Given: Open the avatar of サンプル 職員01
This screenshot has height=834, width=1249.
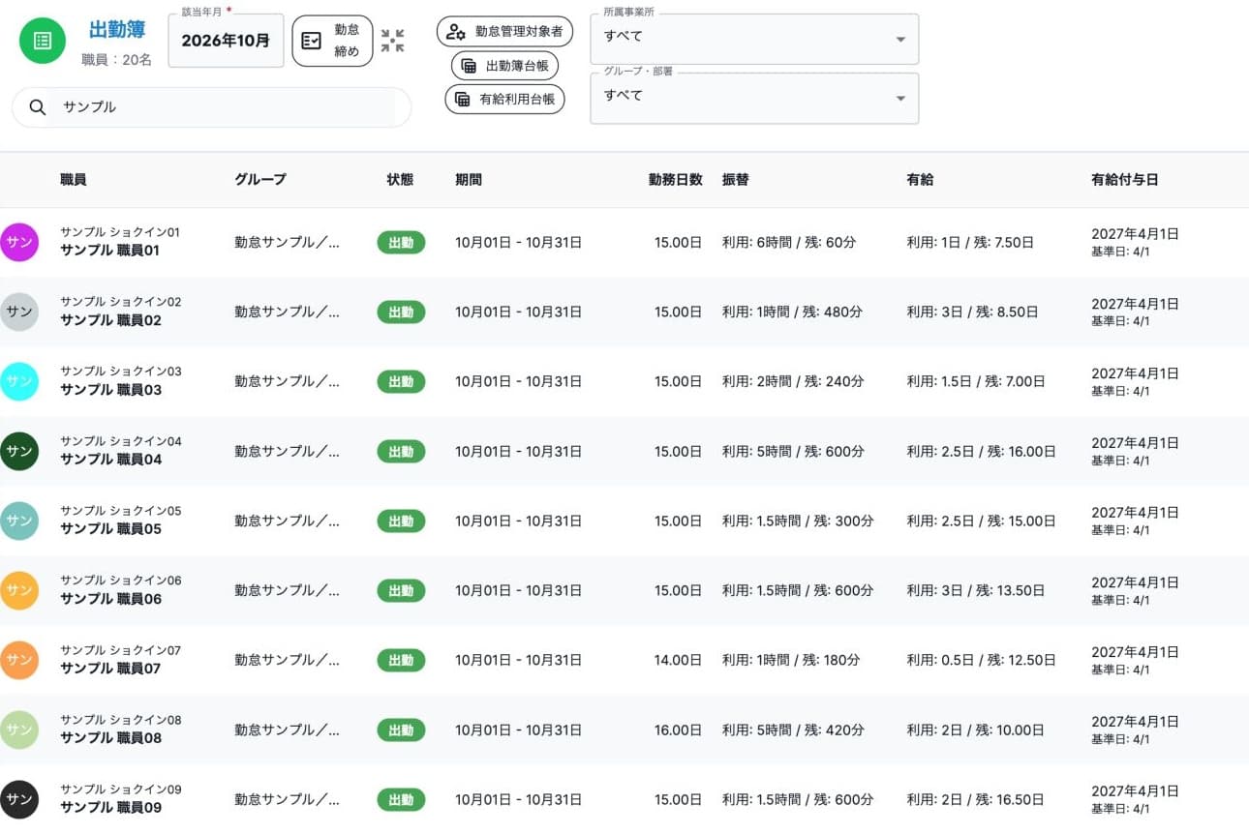Looking at the screenshot, I should point(19,242).
